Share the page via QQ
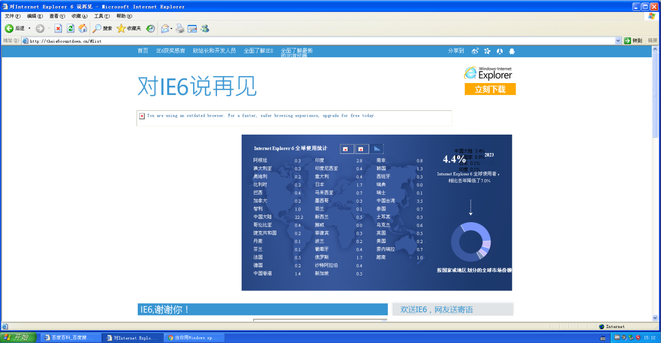This screenshot has height=343, width=661. (512, 51)
